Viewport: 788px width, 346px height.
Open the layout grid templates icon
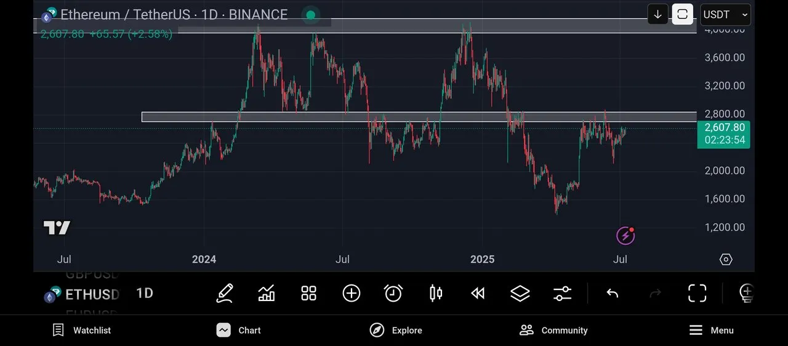click(x=308, y=293)
